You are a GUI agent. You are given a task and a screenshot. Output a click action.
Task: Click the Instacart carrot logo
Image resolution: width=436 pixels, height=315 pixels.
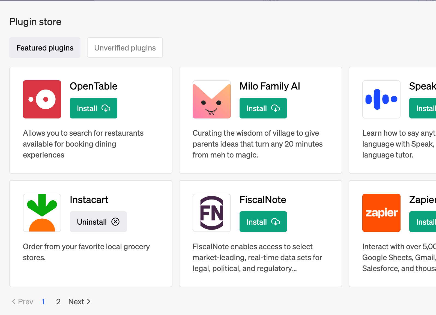coord(42,213)
